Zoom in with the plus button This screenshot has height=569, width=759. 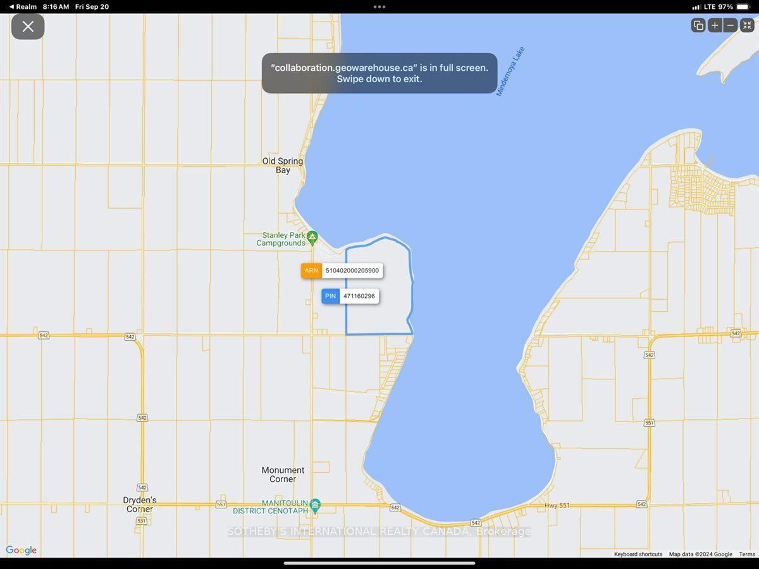(x=715, y=25)
